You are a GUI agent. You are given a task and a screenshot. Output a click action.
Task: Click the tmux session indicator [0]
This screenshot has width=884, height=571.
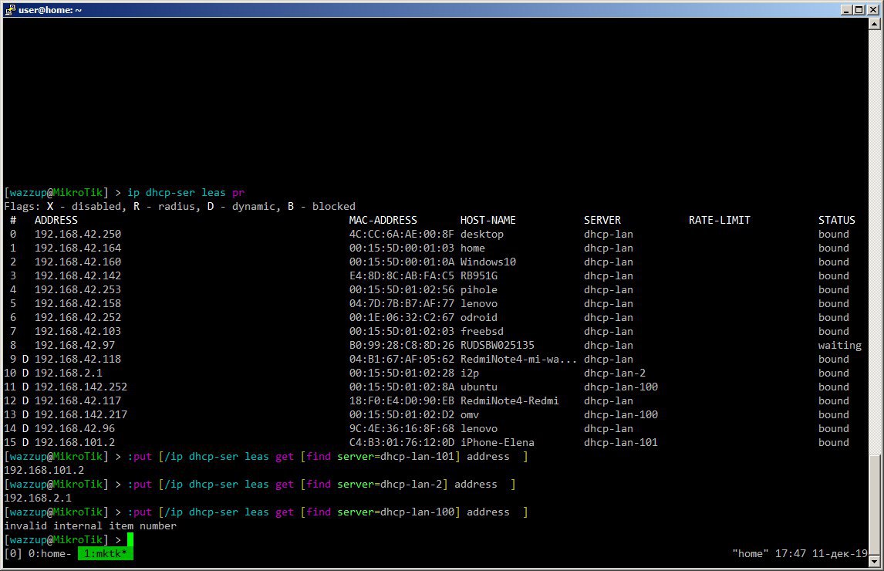click(x=13, y=553)
